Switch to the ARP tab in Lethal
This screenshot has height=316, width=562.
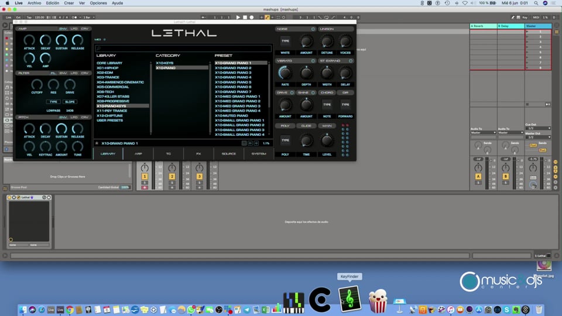click(x=138, y=154)
